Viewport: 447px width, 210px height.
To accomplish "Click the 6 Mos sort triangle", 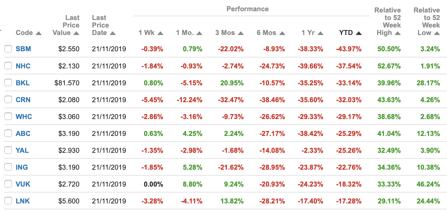I will (x=282, y=33).
